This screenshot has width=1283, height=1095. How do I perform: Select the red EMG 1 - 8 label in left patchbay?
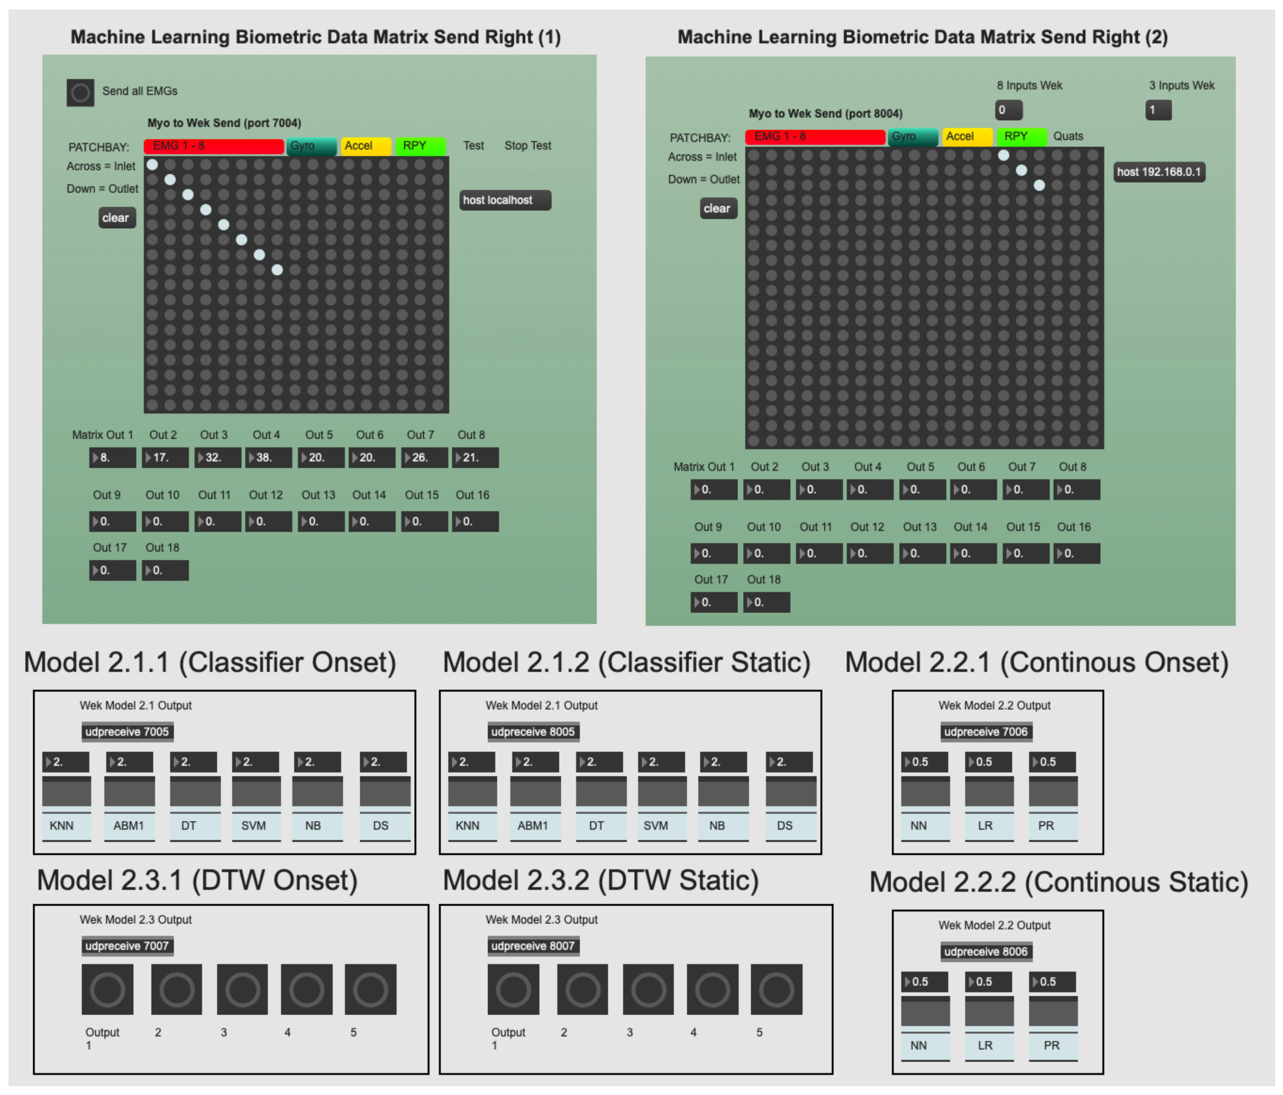[x=214, y=146]
